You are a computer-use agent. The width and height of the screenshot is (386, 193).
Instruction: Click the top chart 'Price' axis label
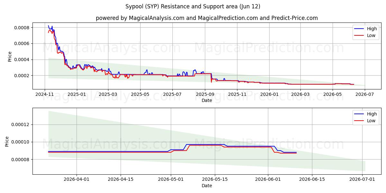tap(10, 57)
